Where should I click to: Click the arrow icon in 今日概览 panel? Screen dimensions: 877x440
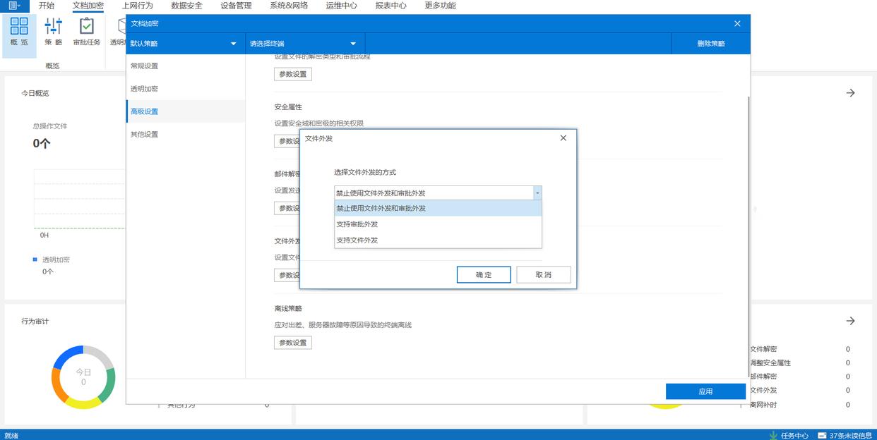click(850, 93)
